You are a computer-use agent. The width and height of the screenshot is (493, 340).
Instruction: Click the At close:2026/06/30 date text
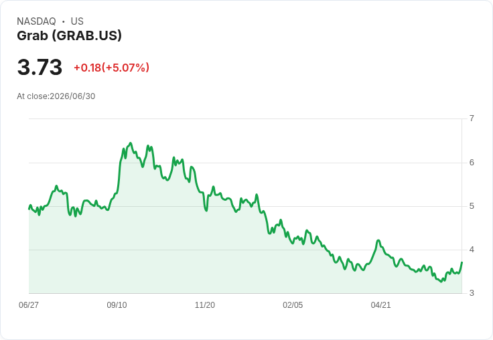pyautogui.click(x=56, y=96)
